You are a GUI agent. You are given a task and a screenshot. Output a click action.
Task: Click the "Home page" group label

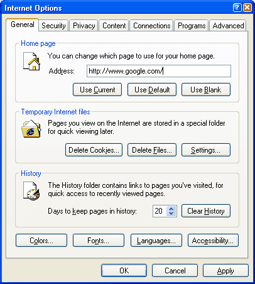pos(38,43)
